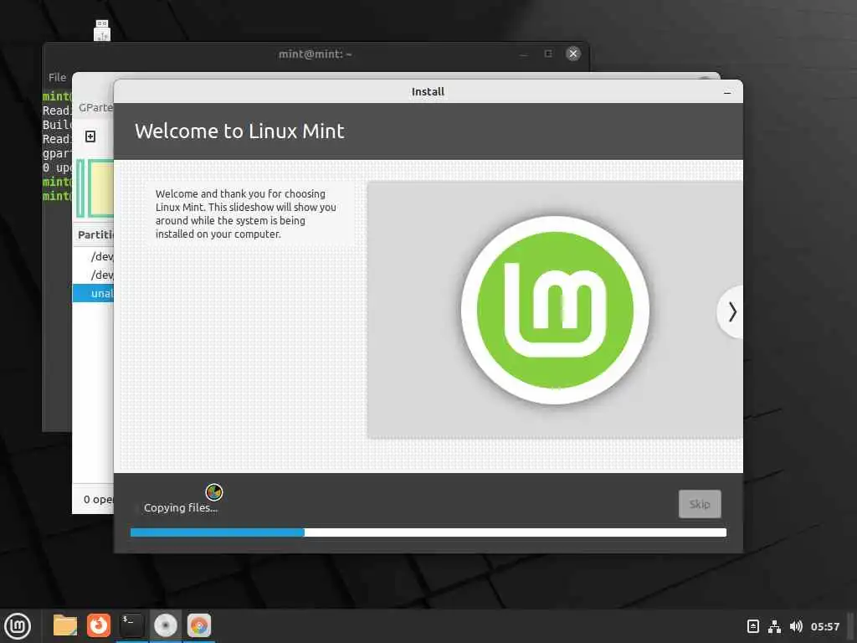Advance the slideshow with the next arrow

tap(731, 311)
